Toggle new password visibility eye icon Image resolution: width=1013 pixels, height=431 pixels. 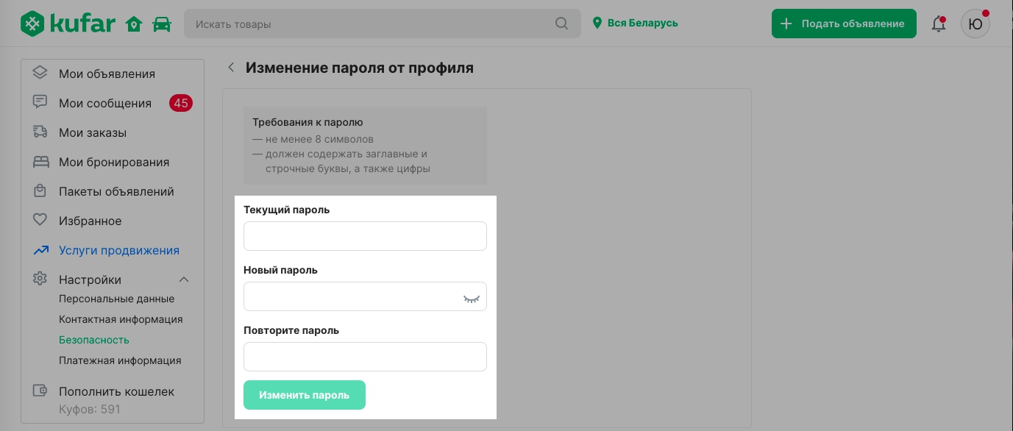point(471,298)
